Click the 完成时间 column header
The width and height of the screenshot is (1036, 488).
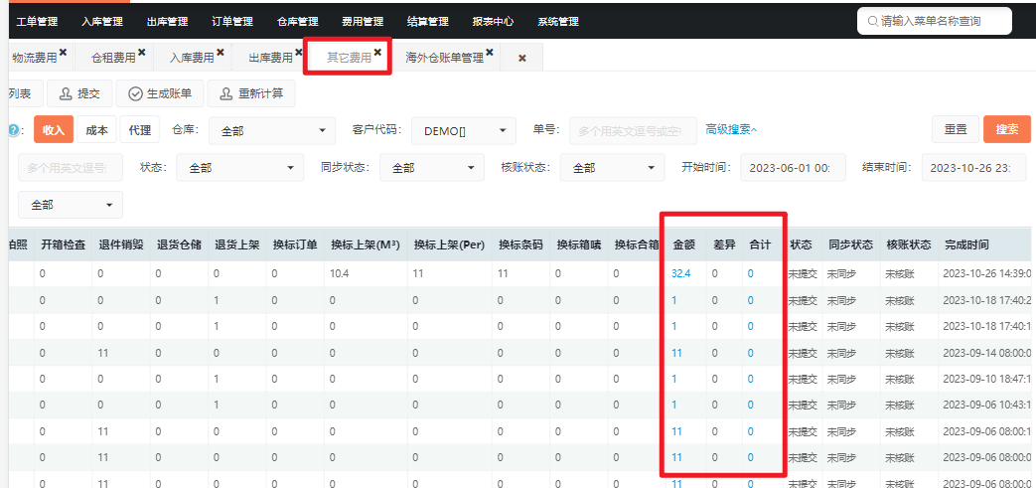tap(966, 244)
